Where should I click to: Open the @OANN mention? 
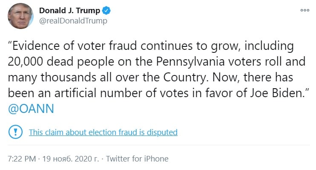pyautogui.click(x=31, y=109)
